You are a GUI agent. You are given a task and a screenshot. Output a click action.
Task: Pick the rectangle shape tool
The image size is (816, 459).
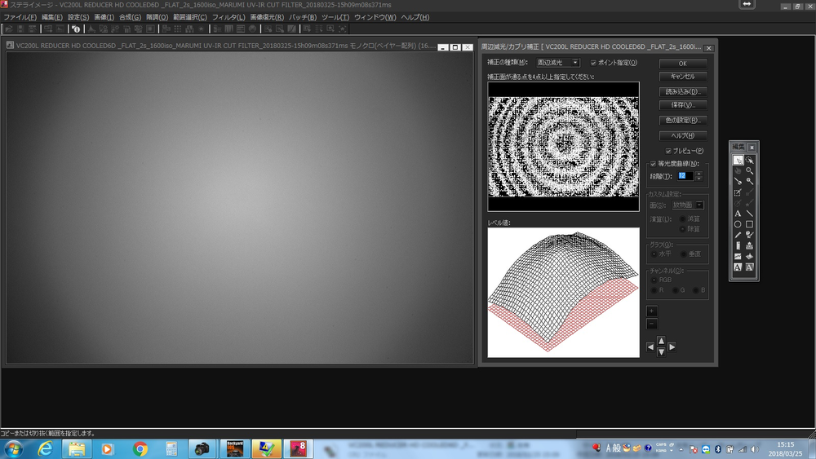click(x=749, y=224)
